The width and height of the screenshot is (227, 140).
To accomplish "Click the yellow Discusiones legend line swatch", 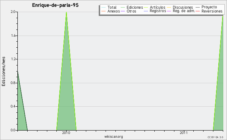I will [x=169, y=7].
